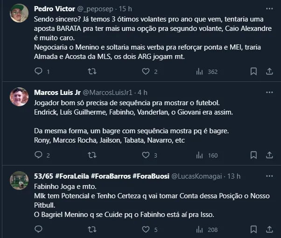
Task: Open Pedro Victor's profile name link
Action: (x=52, y=9)
